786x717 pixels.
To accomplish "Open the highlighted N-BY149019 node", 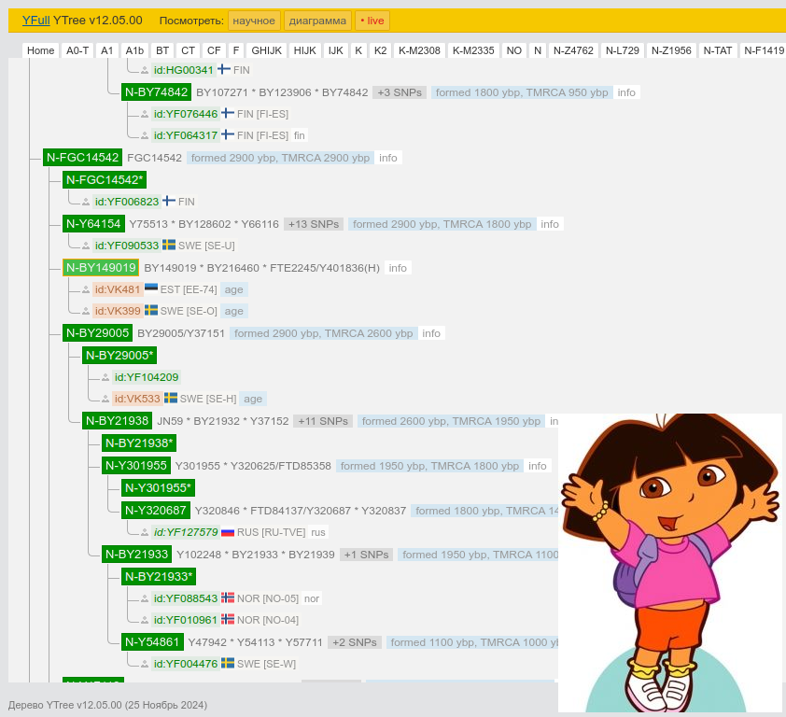I will [x=101, y=268].
